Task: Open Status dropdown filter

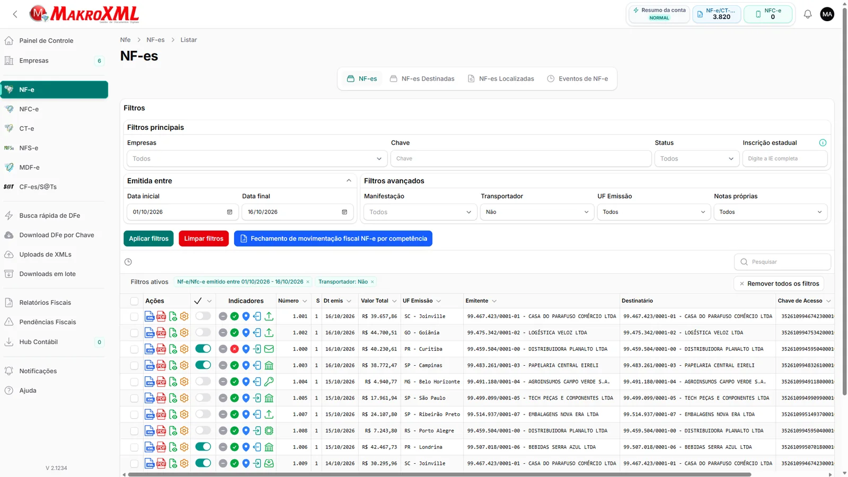Action: (696, 158)
